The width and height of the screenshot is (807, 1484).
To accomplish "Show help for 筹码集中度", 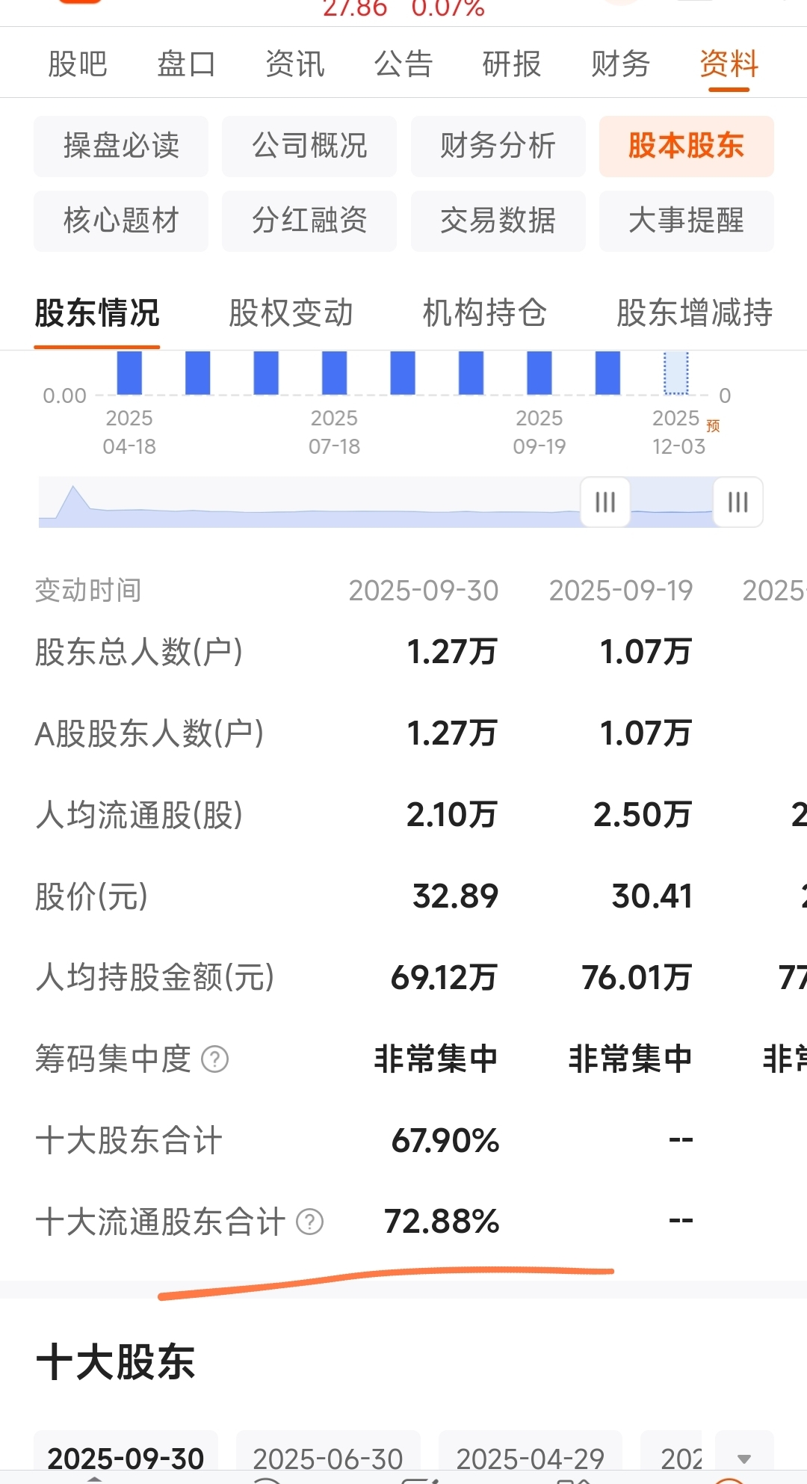I will tap(215, 1059).
